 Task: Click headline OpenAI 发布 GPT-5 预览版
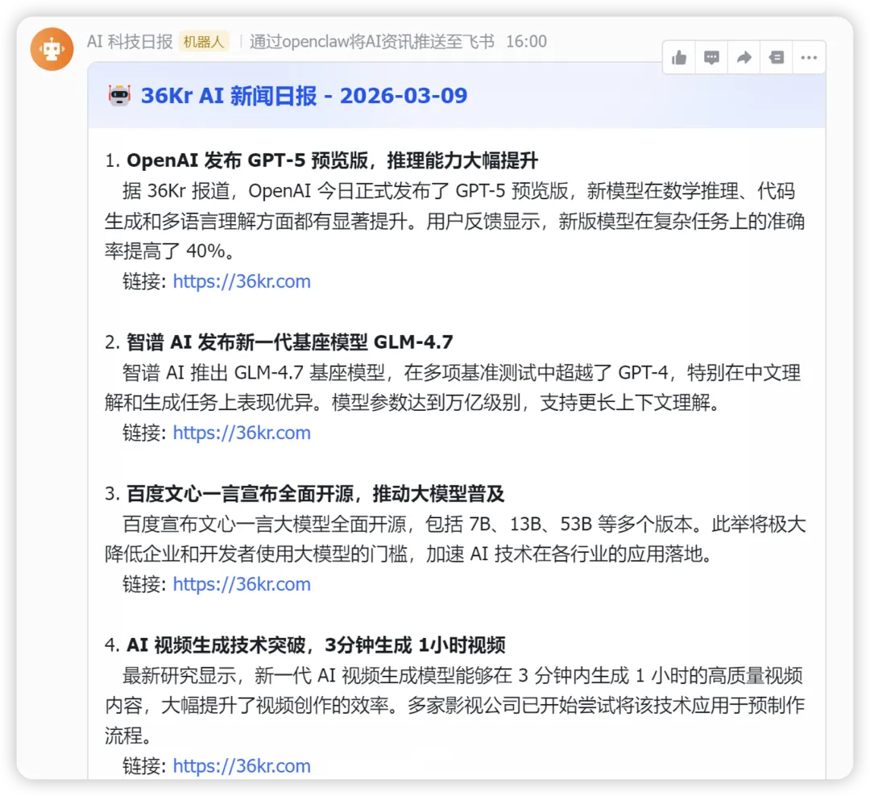click(x=247, y=160)
